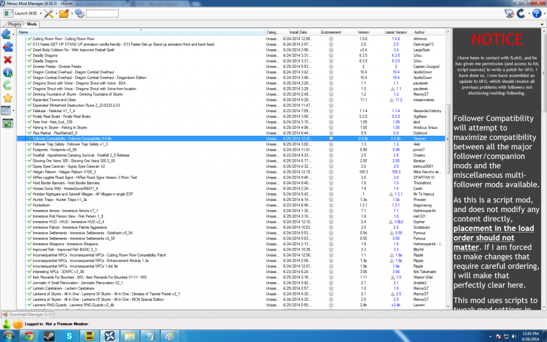Click the Deactivate Mod puzzle icon with red arrow
This screenshot has height=342, width=547.
click(7, 47)
